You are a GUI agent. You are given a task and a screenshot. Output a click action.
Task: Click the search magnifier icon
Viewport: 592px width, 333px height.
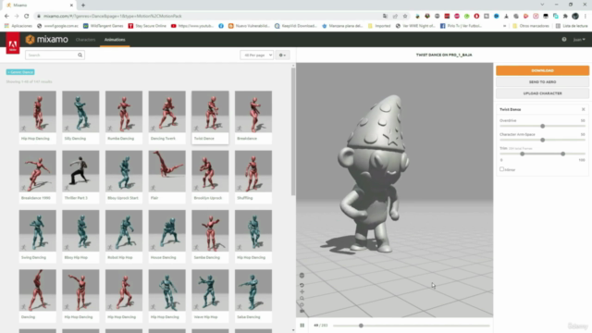80,55
